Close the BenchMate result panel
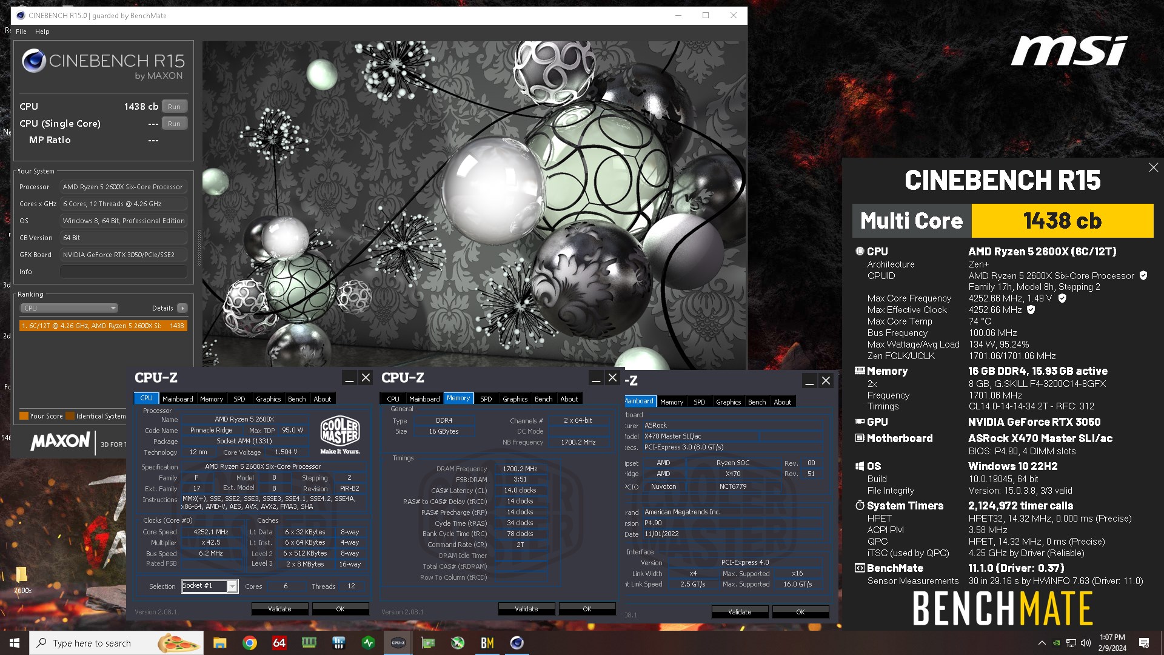1164x655 pixels. pos(1153,167)
